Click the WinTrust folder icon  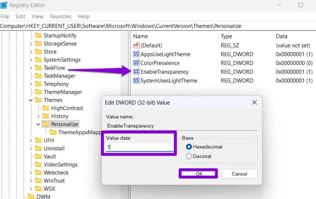38,180
